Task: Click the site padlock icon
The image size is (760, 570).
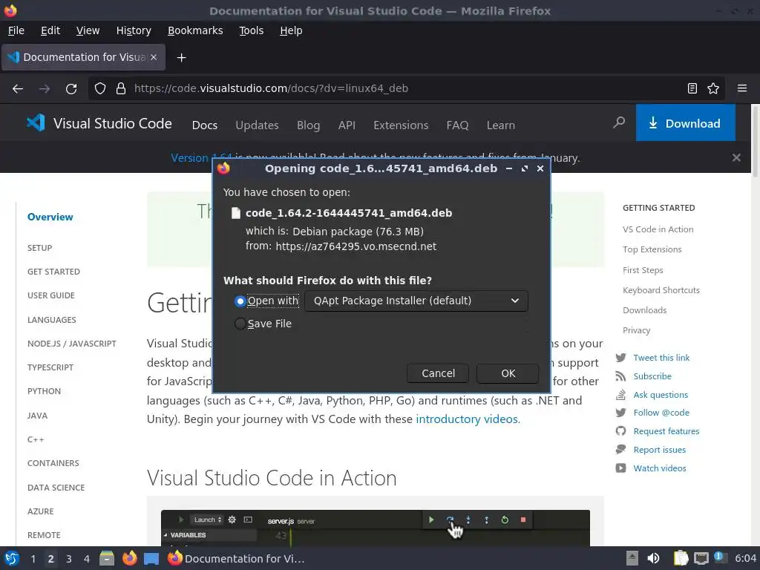Action: 121,89
